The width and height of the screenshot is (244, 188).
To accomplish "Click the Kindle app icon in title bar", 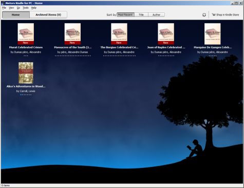I will click(3, 3).
